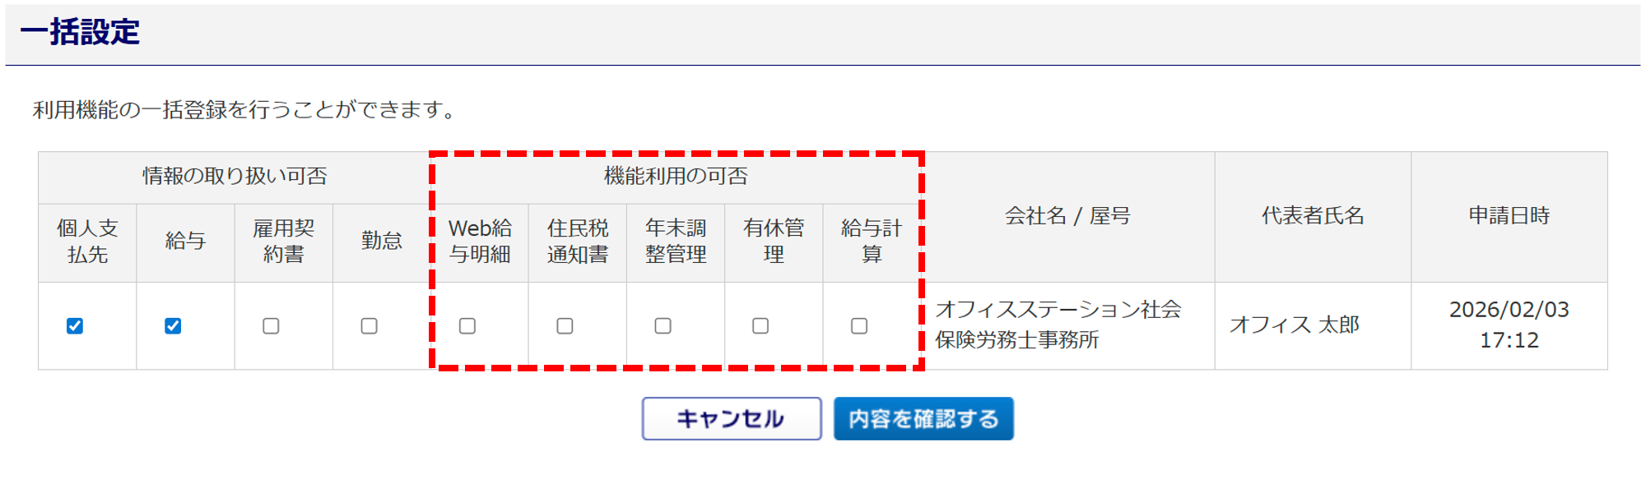Click the 申請日時 column header
1646x479 pixels.
(1509, 216)
